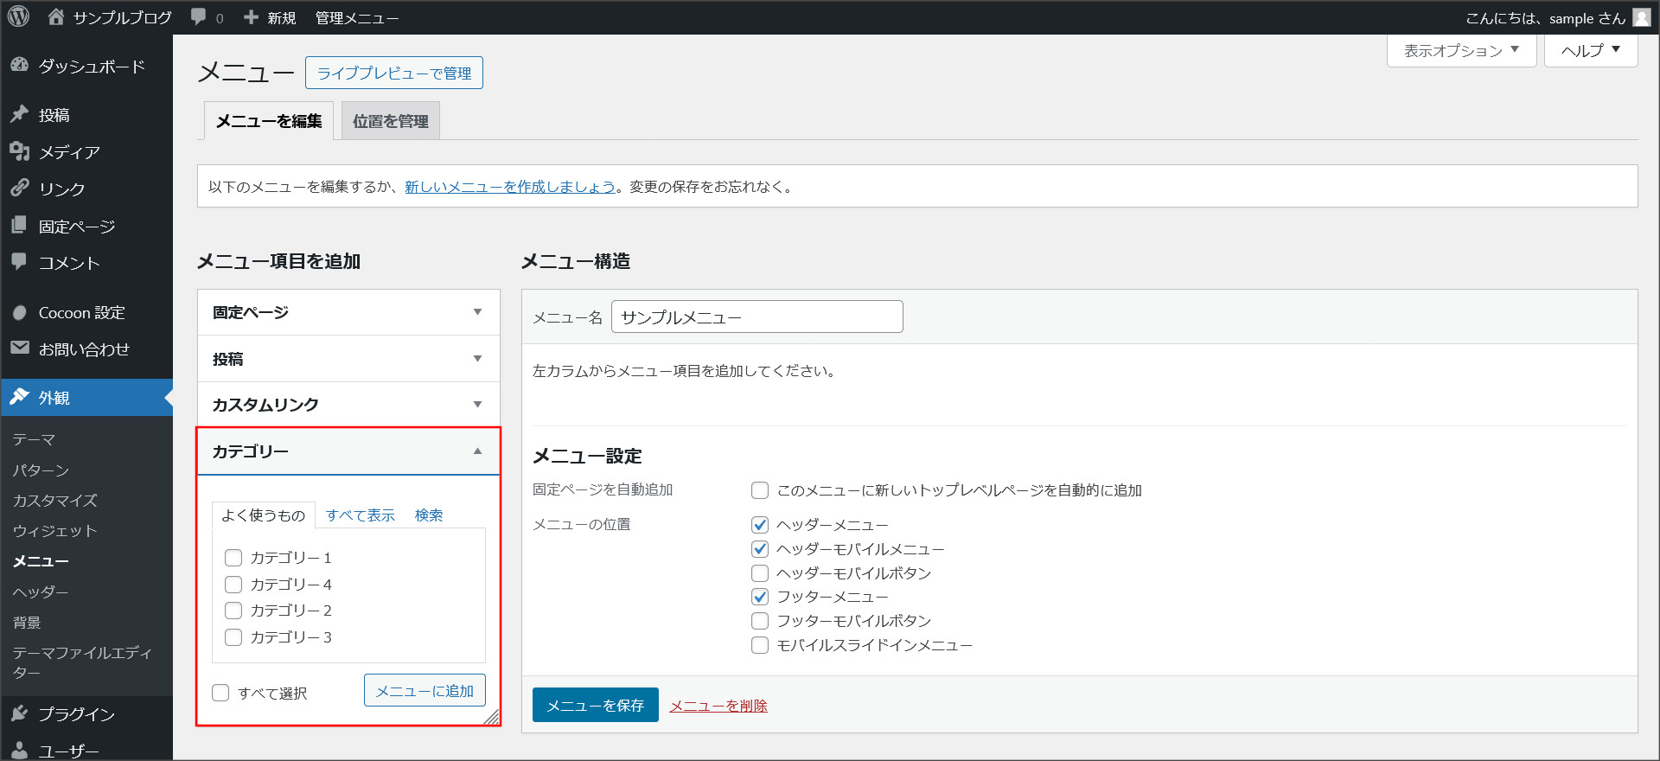1660x761 pixels.
Task: Click the WordPress logo icon
Action: pyautogui.click(x=18, y=17)
